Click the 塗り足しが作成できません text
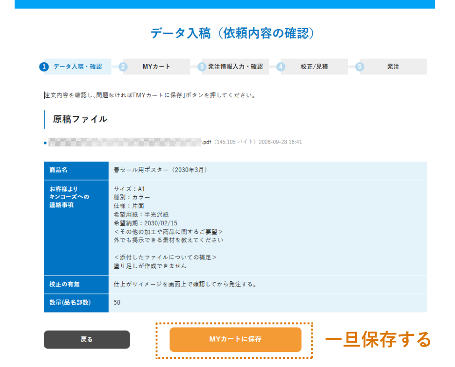This screenshot has width=455, height=367. 150,266
